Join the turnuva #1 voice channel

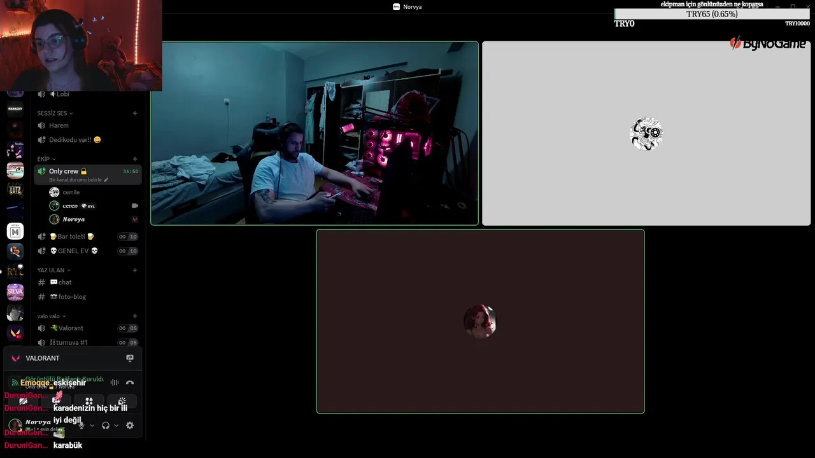(x=88, y=343)
